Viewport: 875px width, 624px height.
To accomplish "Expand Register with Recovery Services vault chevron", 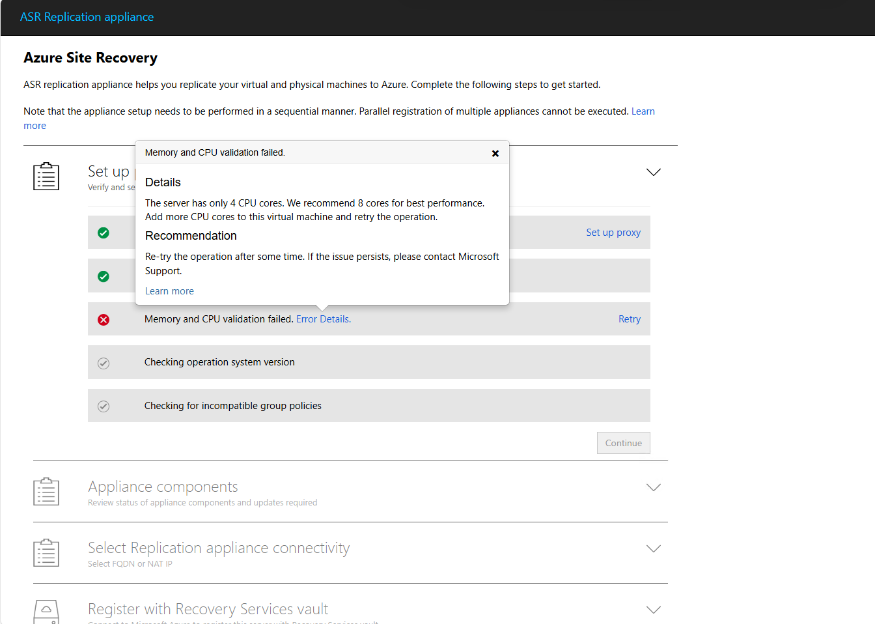I will pyautogui.click(x=654, y=610).
